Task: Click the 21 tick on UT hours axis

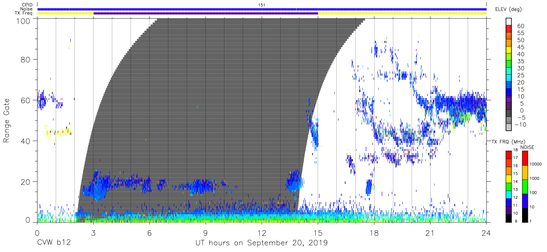Action: [430, 232]
